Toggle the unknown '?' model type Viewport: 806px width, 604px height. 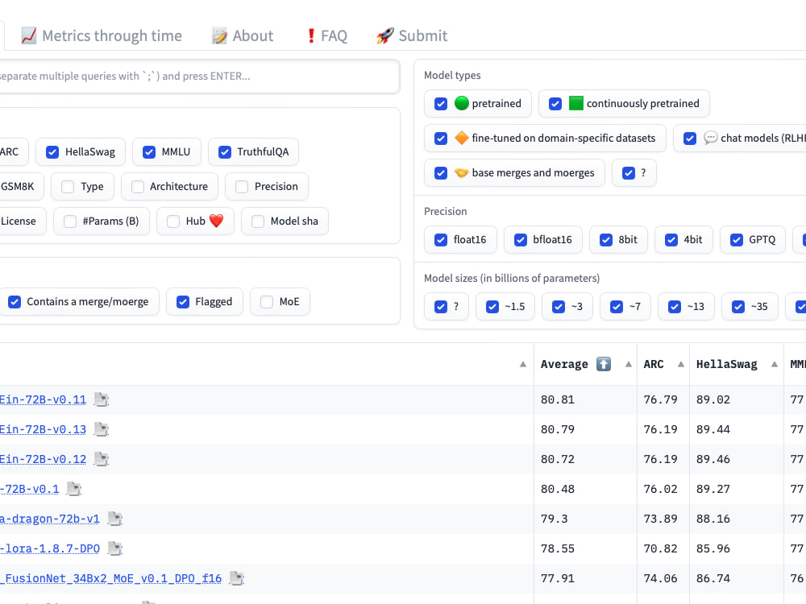[629, 173]
